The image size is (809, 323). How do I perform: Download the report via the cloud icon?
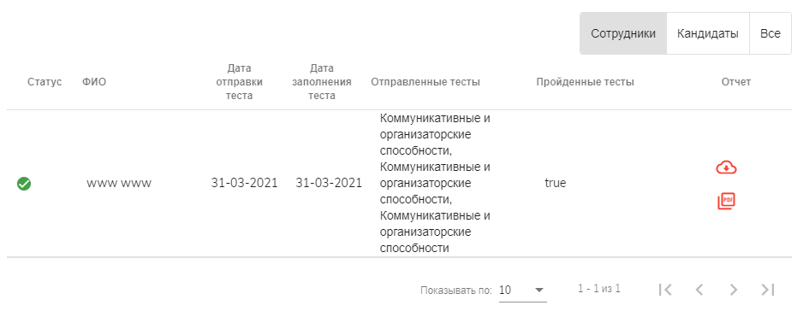coord(726,167)
